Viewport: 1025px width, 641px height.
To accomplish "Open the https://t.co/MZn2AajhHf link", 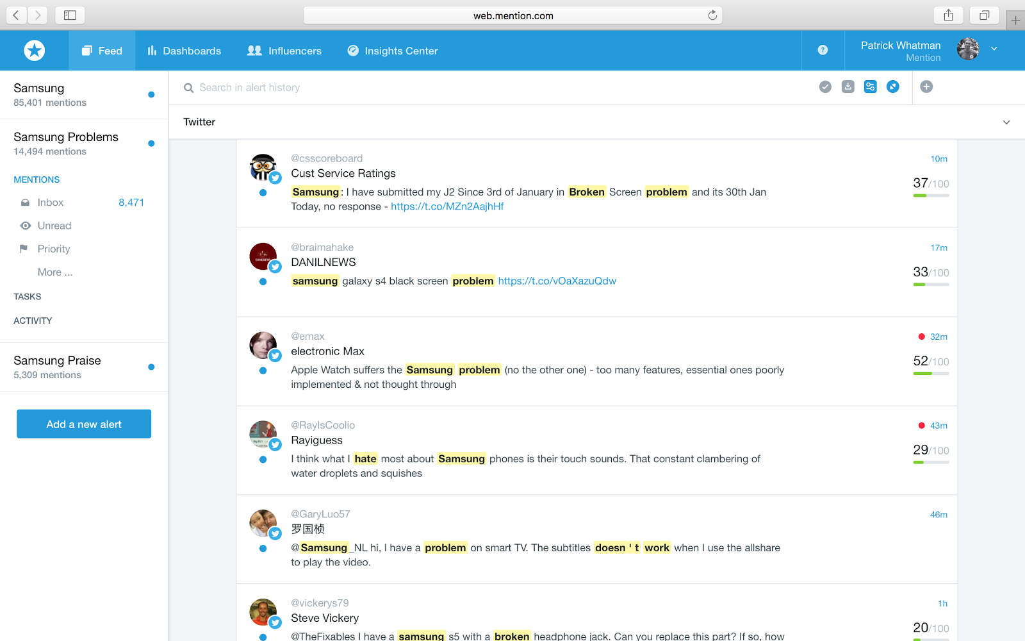I will [x=447, y=206].
